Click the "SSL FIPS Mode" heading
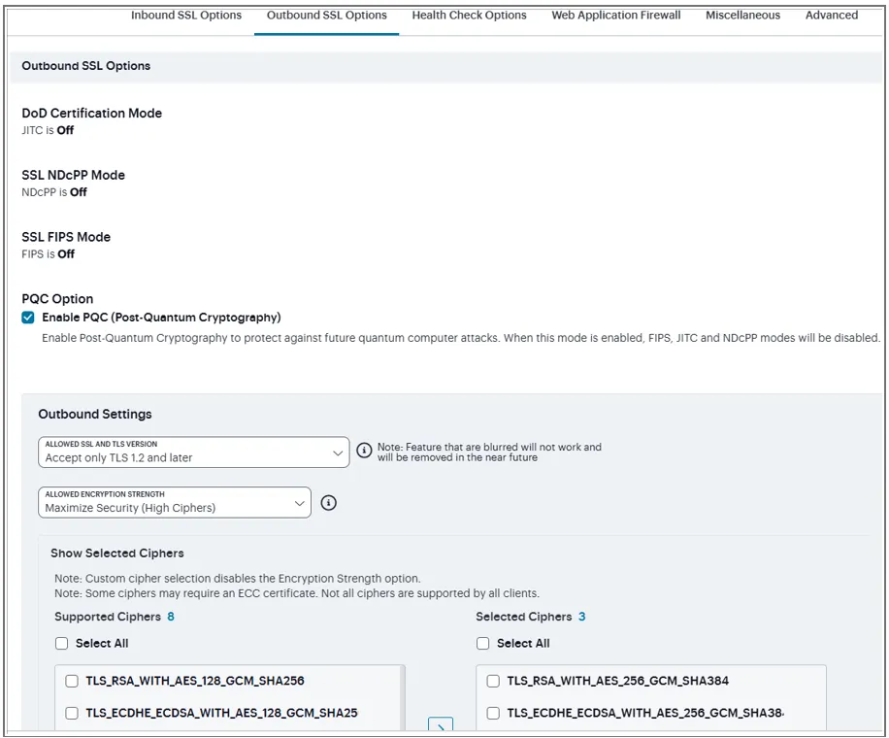 66,237
